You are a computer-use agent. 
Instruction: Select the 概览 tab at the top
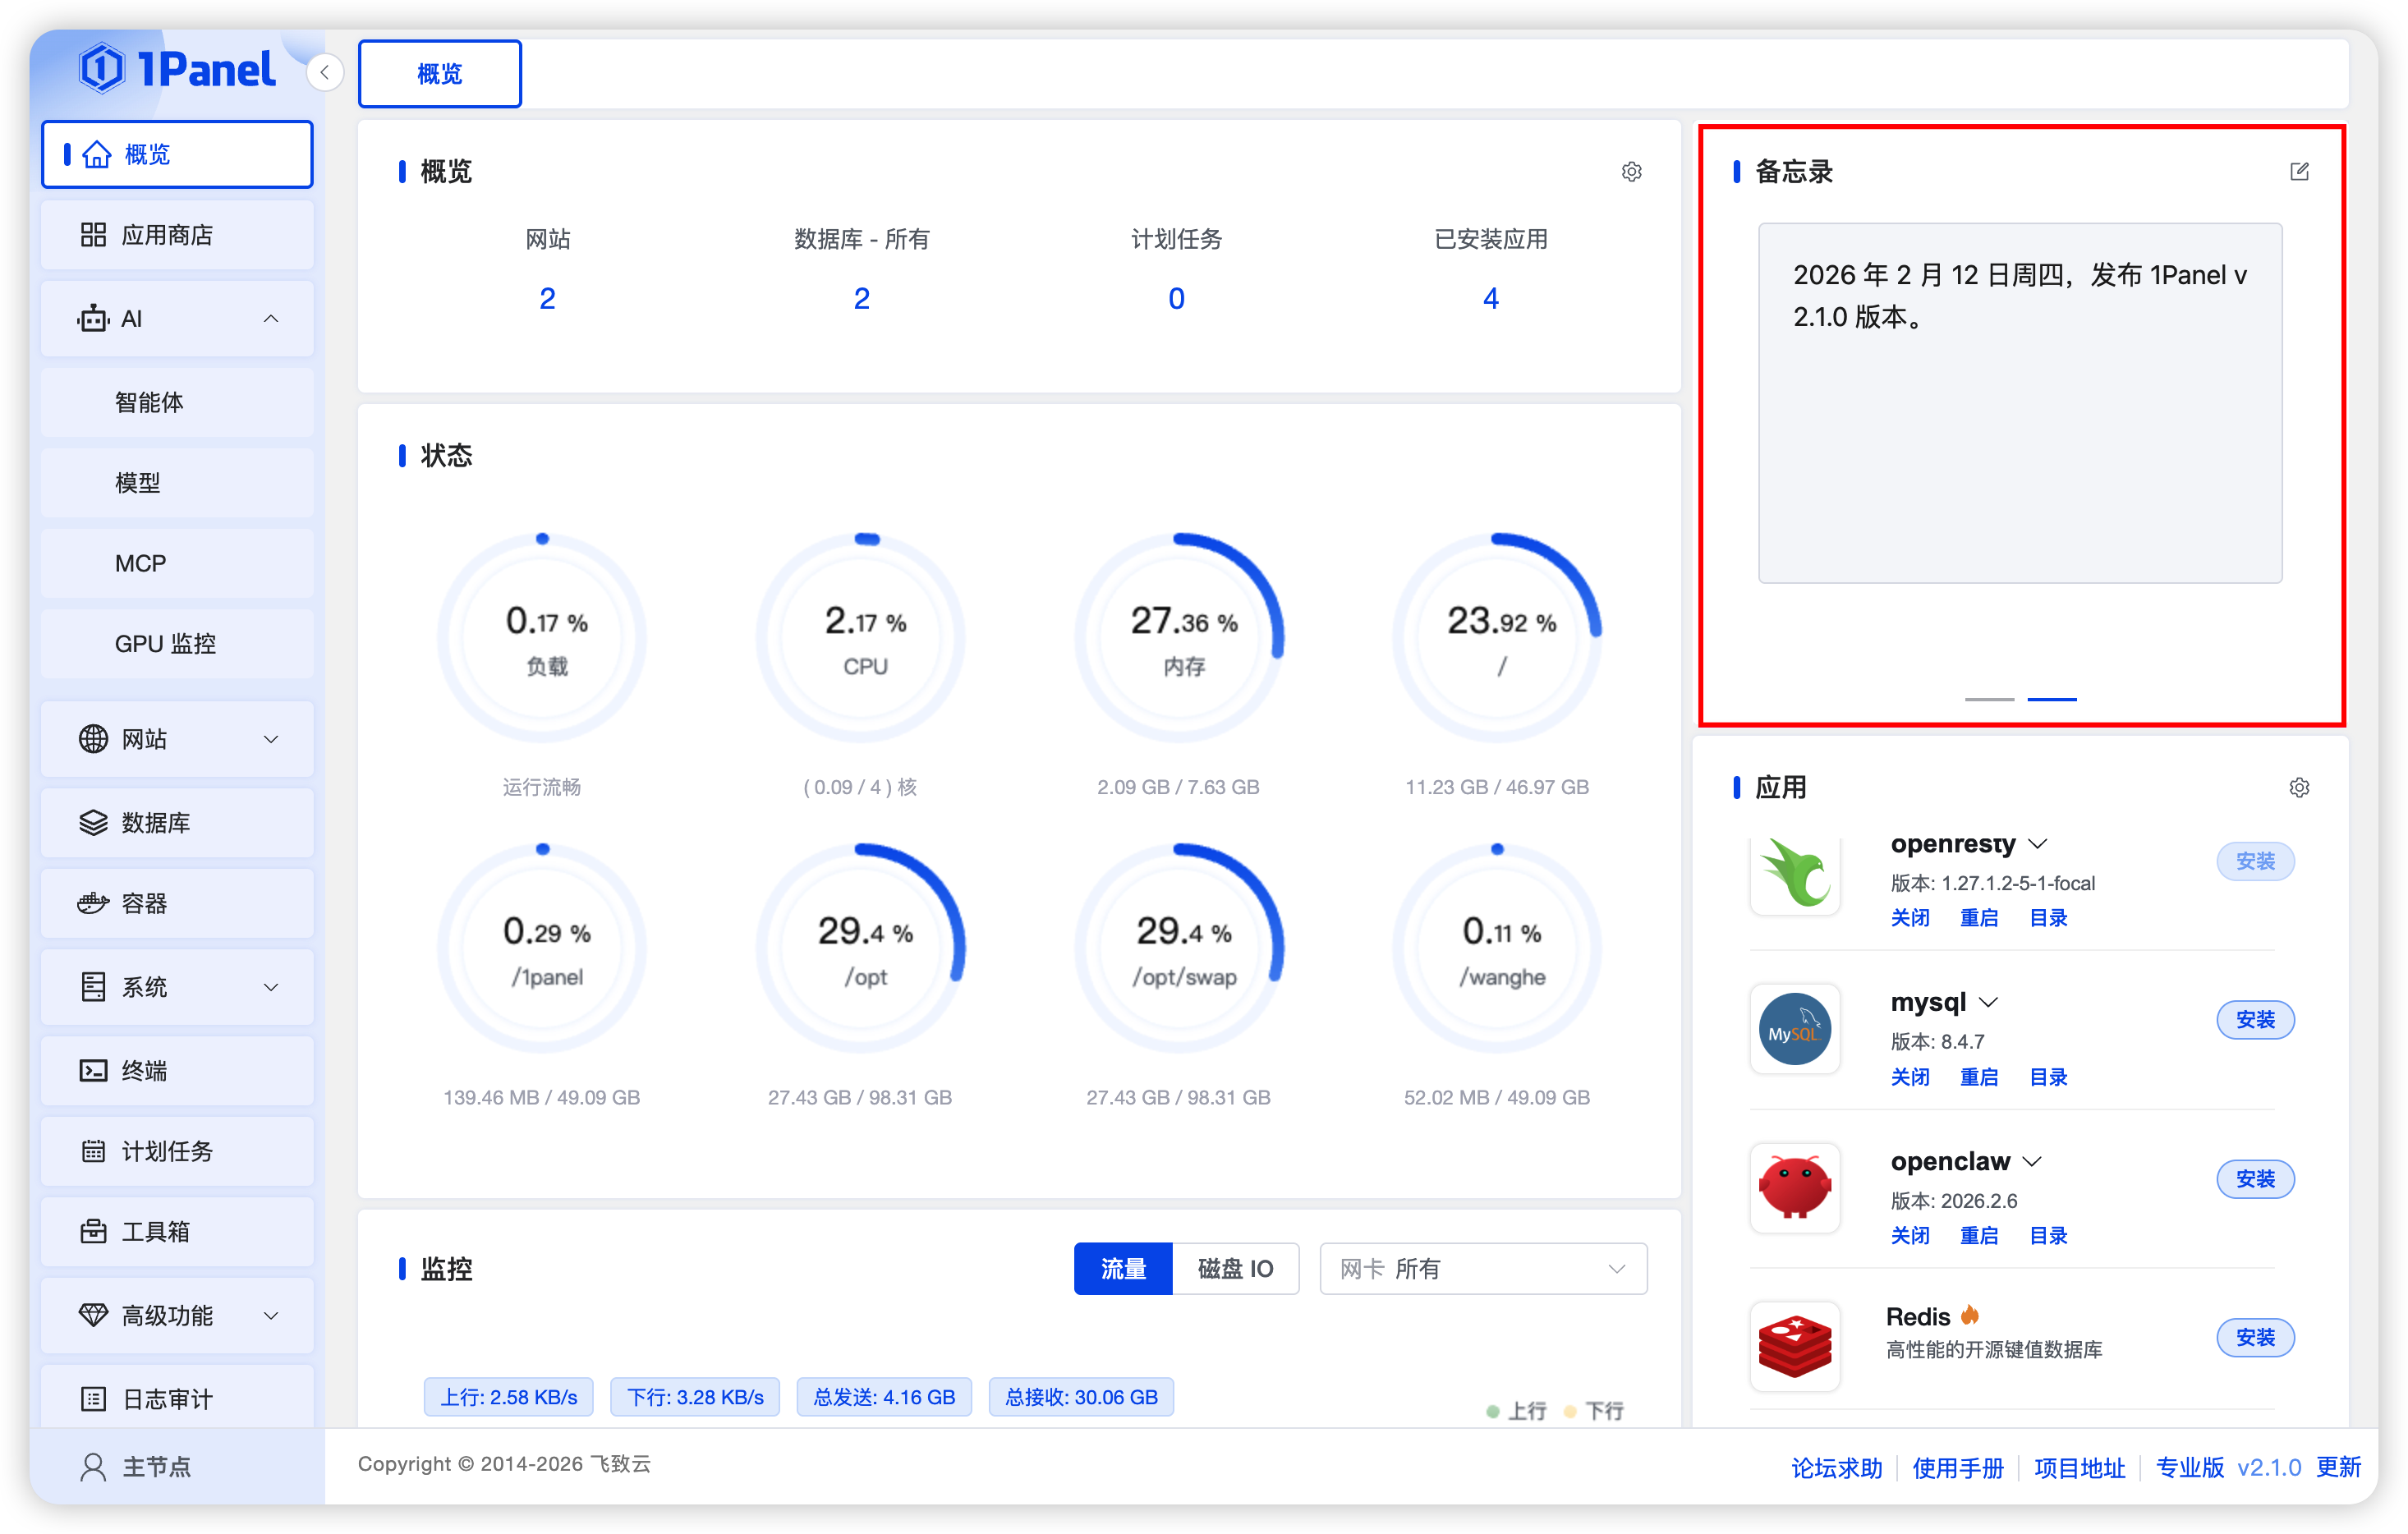tap(439, 74)
